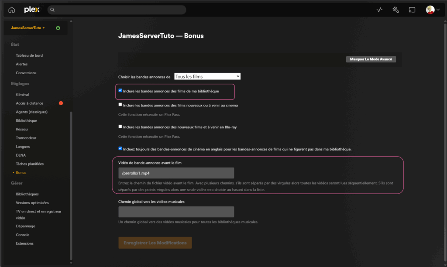The image size is (447, 267).
Task: Open Alertes in sidebar
Action: [22, 64]
